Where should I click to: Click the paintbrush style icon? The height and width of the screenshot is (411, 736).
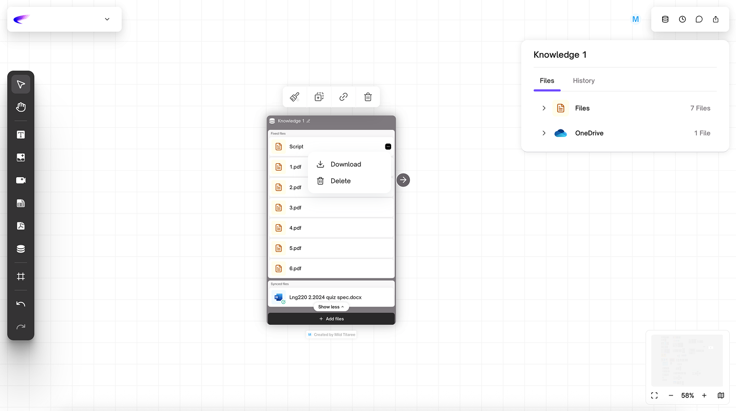pyautogui.click(x=294, y=97)
